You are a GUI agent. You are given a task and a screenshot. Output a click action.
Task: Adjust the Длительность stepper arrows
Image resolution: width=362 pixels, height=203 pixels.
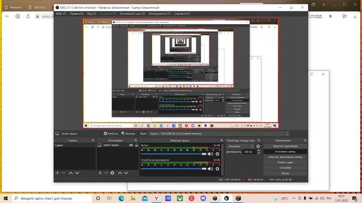tap(258, 152)
